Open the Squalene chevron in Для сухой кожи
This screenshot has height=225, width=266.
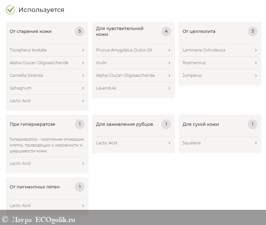pyautogui.click(x=256, y=143)
